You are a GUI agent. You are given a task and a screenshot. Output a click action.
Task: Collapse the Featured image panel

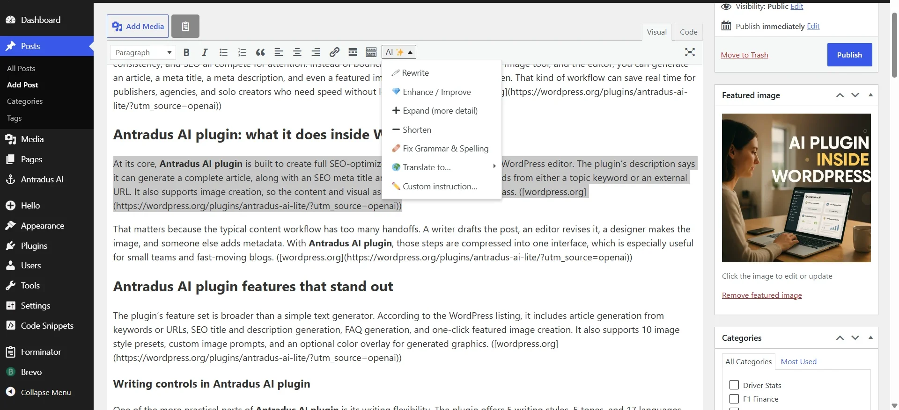click(x=870, y=95)
